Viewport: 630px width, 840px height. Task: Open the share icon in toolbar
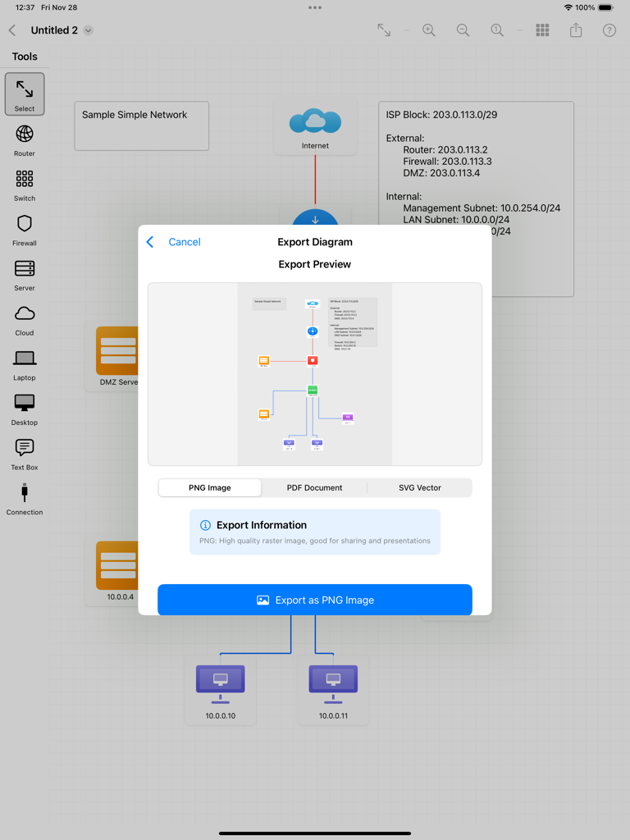pos(576,30)
